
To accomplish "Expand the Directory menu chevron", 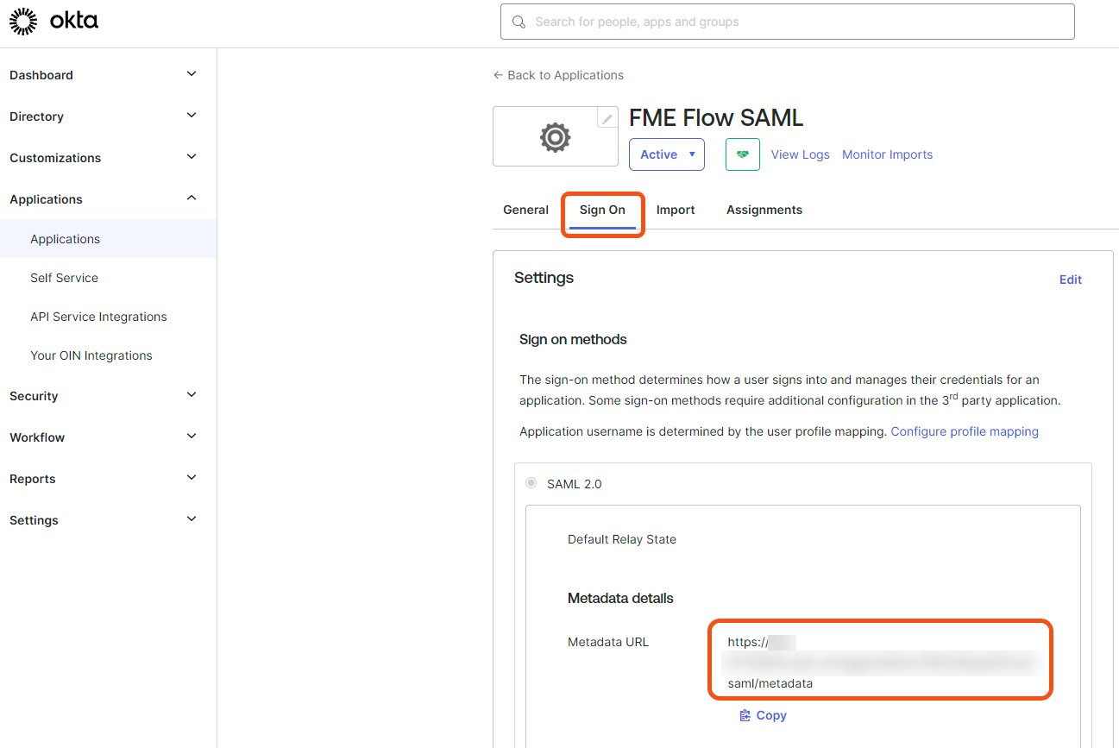I will pyautogui.click(x=192, y=116).
